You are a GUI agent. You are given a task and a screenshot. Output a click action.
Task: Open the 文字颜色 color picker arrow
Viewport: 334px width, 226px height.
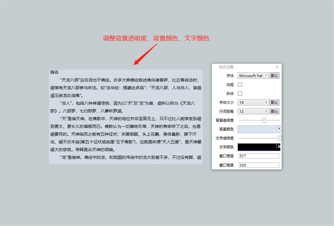pos(279,147)
